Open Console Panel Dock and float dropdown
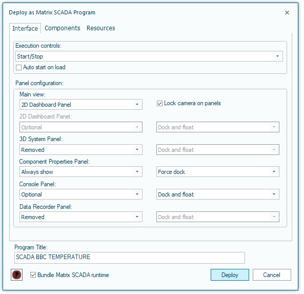The image size is (304, 294). coord(218,194)
